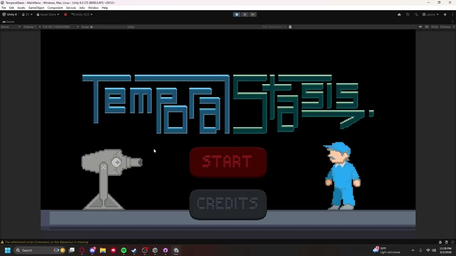
Task: Click the red package icon in toolbar
Action: click(x=66, y=15)
